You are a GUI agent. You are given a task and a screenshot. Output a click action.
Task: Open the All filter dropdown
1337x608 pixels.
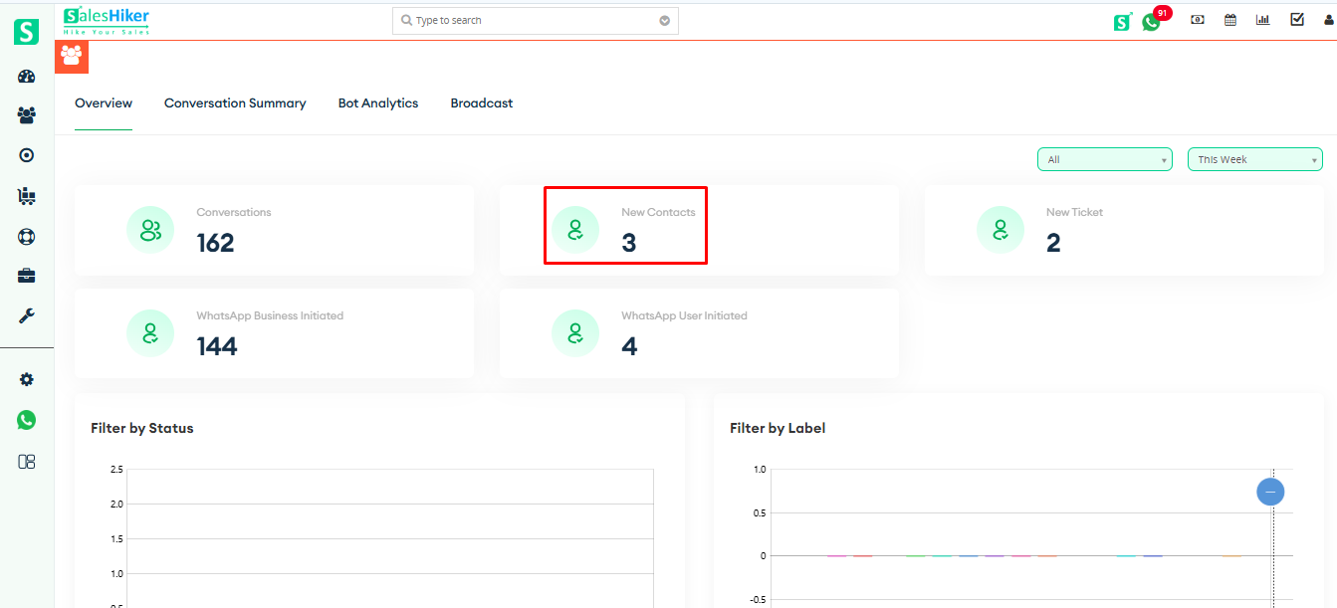[1104, 158]
